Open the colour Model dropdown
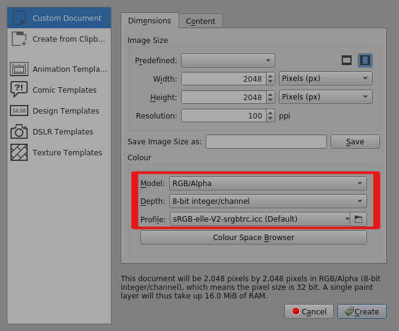The image size is (399, 331). 268,183
